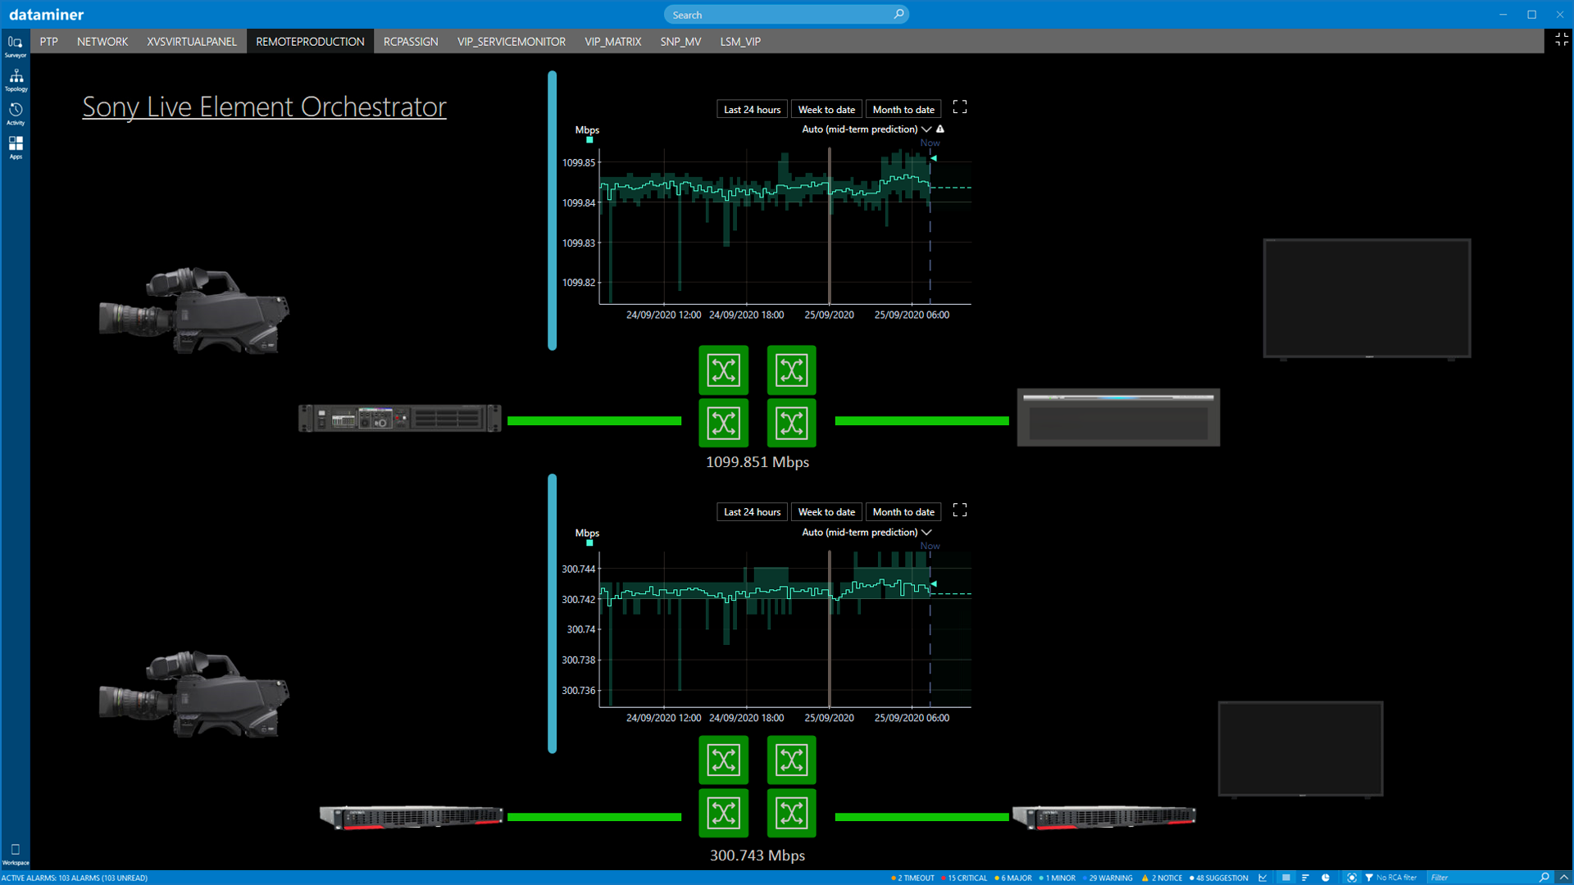This screenshot has width=1574, height=885.
Task: Select the lower monitor display image
Action: click(1300, 749)
